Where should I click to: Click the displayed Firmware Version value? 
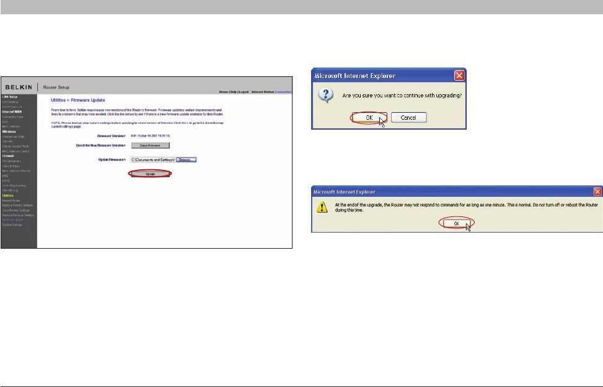point(151,136)
